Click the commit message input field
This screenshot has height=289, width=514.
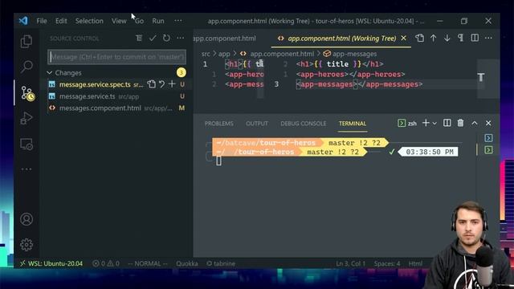pyautogui.click(x=117, y=57)
